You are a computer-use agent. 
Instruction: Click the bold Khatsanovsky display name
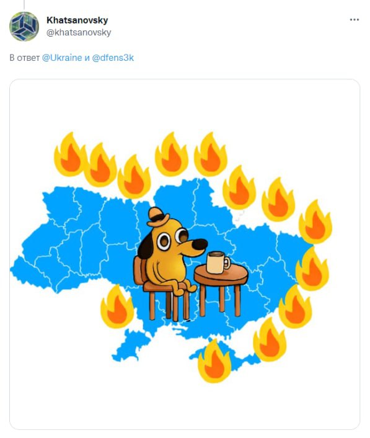77,20
